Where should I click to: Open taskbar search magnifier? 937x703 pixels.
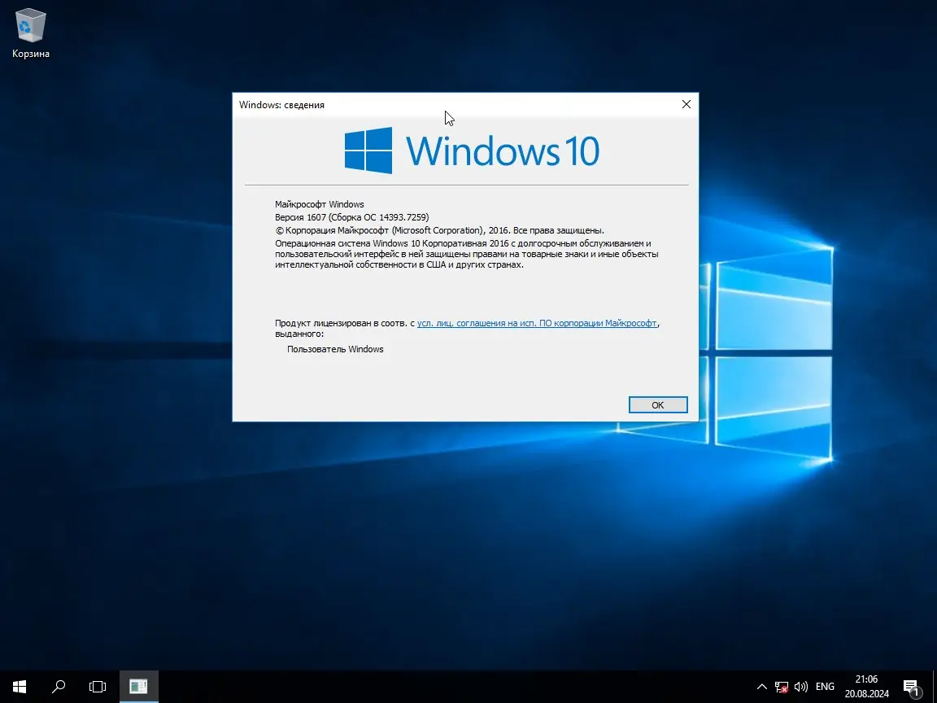[x=59, y=686]
